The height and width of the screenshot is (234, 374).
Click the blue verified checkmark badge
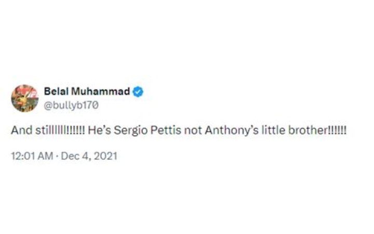[x=138, y=92]
